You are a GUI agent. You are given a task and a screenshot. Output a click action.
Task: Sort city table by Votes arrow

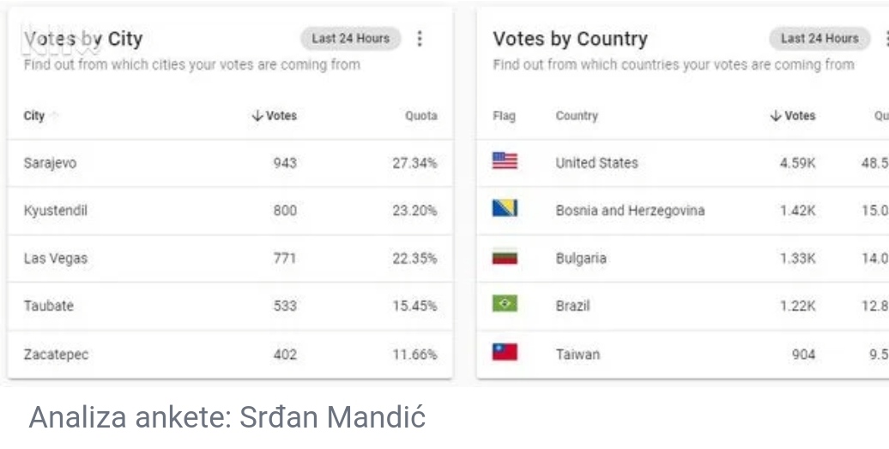[x=257, y=116]
